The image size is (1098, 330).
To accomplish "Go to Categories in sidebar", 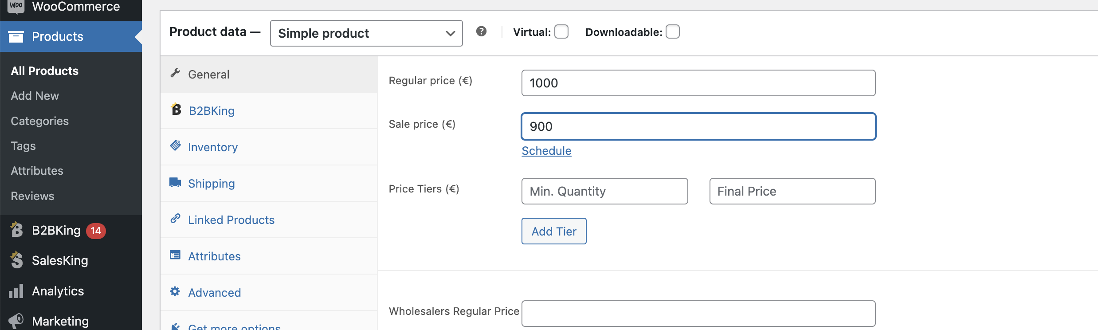I will [40, 121].
